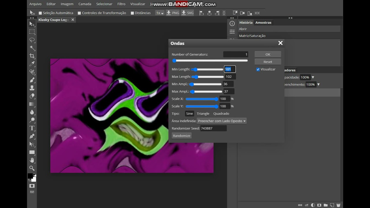Align left edges icon
This screenshot has height=208, width=370.
(x=202, y=13)
